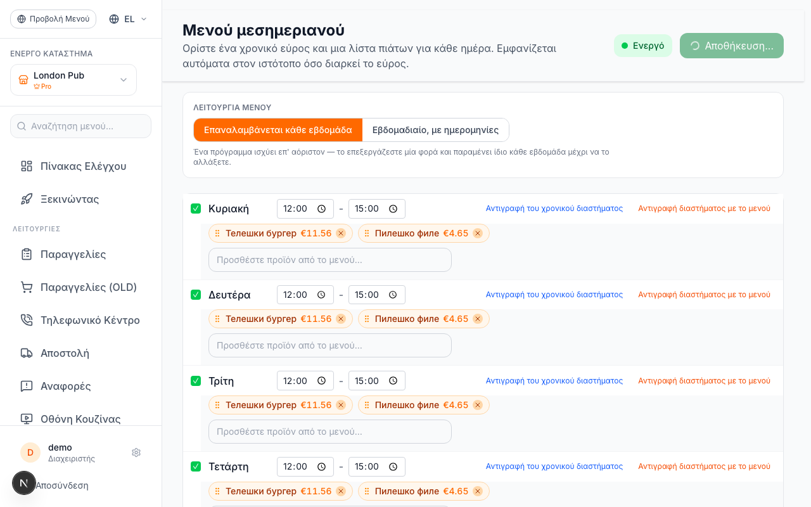Remove Пилешко филе from Τετάρτη
811x507 pixels.
pyautogui.click(x=478, y=491)
